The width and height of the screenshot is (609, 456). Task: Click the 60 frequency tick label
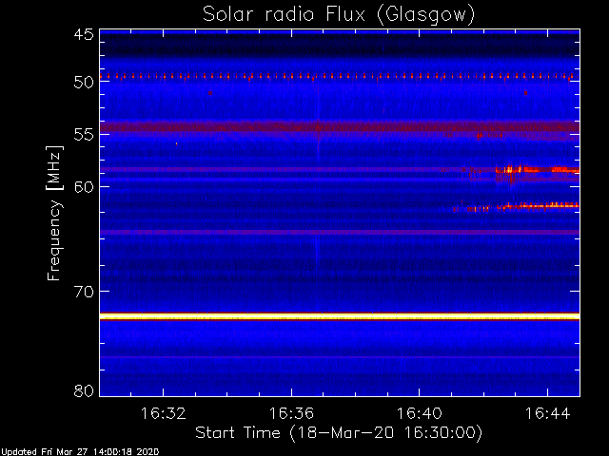coord(84,187)
